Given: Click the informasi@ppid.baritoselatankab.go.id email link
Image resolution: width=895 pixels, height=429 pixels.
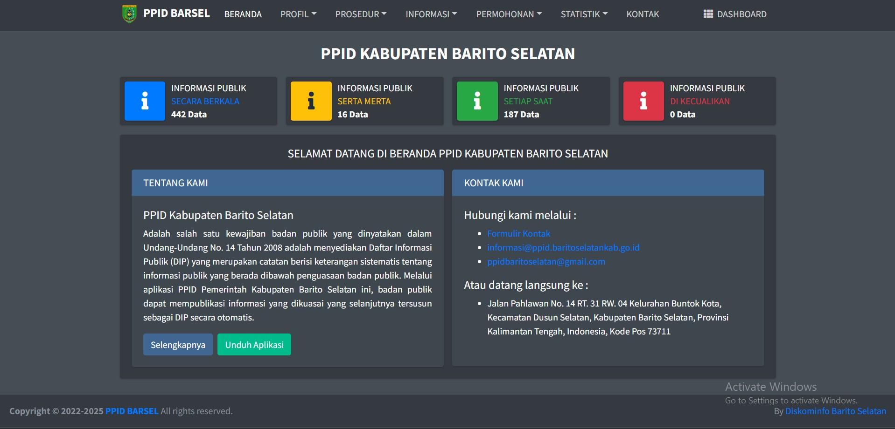Looking at the screenshot, I should pyautogui.click(x=563, y=247).
